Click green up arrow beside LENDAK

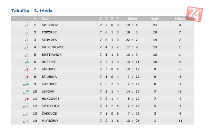(x=27, y=91)
